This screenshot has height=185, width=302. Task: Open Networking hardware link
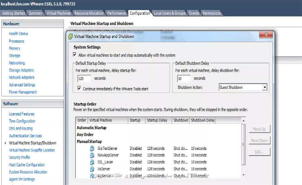pos(17,63)
